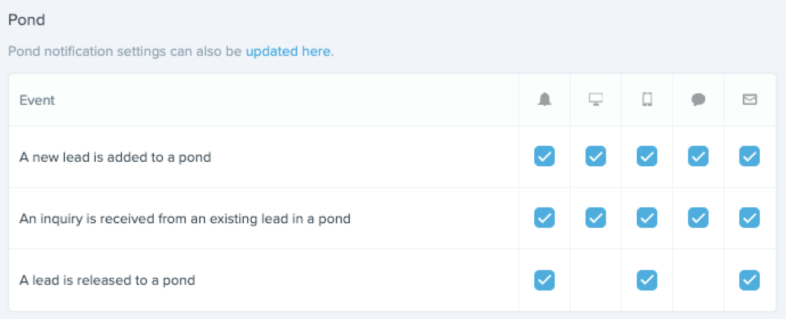The height and width of the screenshot is (319, 786).
Task: Uncheck email alert for inquiry received
Action: (750, 218)
